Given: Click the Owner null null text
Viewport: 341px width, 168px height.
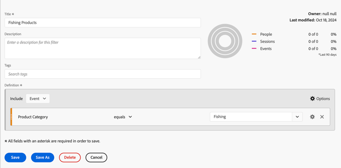Looking at the screenshot, I should tap(322, 14).
